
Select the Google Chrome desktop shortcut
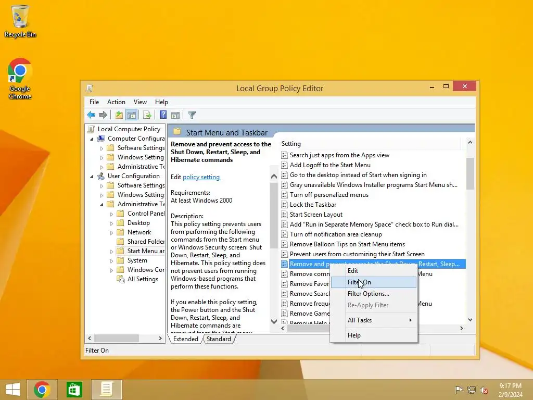pyautogui.click(x=20, y=79)
